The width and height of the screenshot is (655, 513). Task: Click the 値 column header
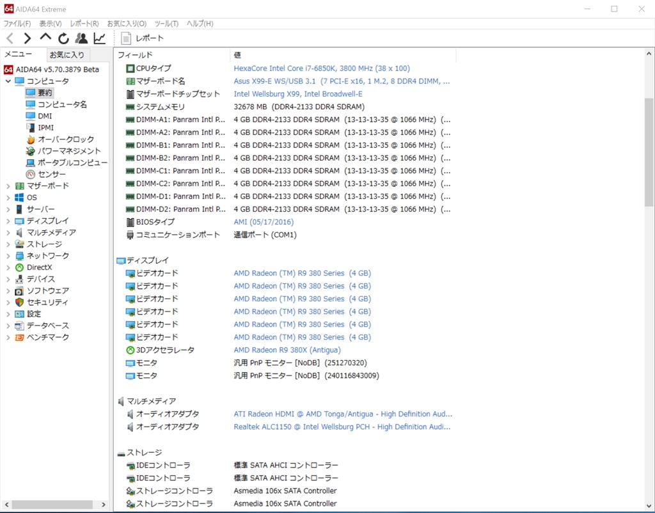(x=343, y=55)
